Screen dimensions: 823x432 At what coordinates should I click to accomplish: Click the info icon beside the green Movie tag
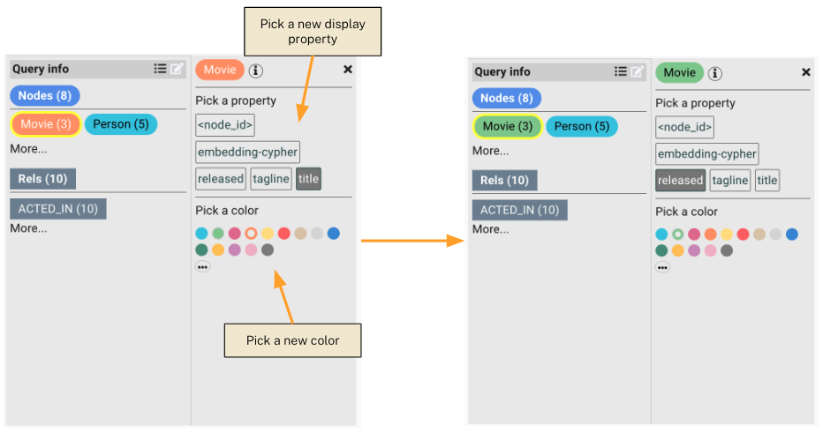coord(715,73)
